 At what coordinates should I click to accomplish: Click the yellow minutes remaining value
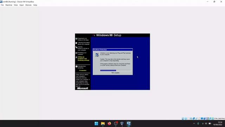(x=83, y=71)
